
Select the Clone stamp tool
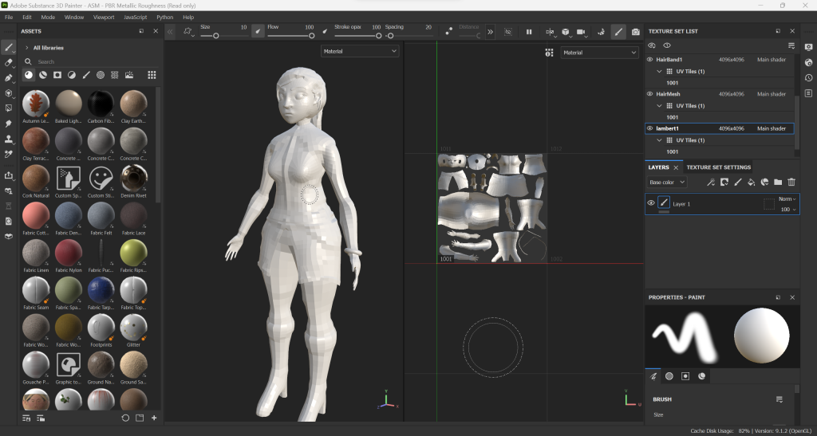[9, 139]
